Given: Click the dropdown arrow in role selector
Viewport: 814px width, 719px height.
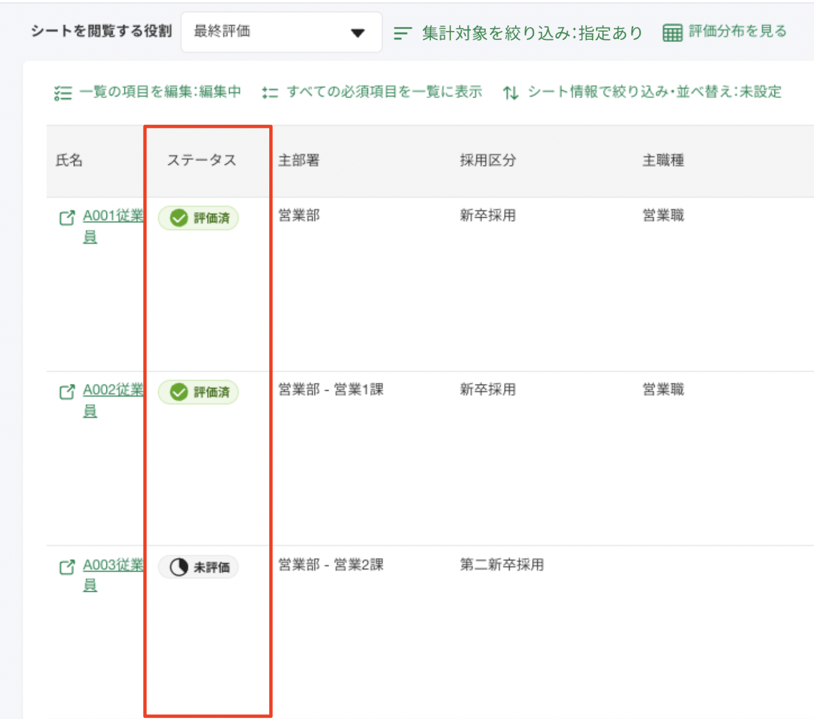Looking at the screenshot, I should [x=358, y=33].
